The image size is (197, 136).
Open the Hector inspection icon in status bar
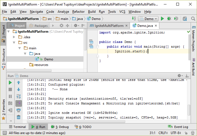point(193,133)
